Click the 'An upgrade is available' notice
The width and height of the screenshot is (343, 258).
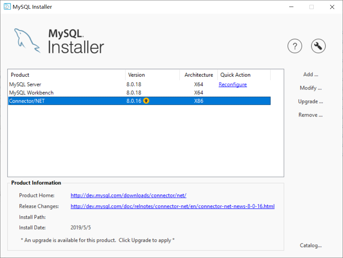pyautogui.click(x=97, y=240)
